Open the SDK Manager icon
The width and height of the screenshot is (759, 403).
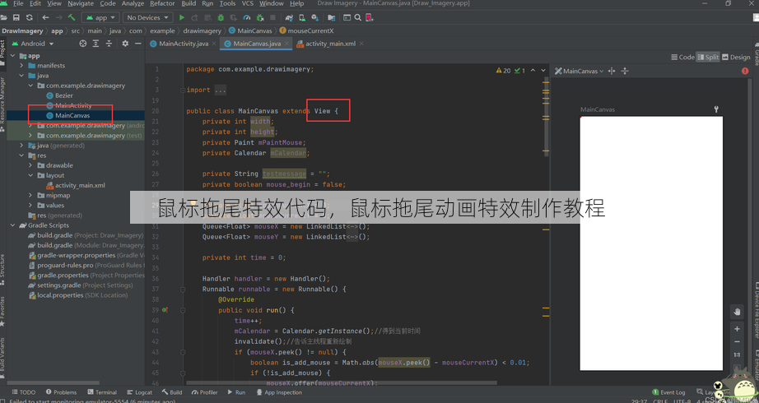[x=315, y=17]
